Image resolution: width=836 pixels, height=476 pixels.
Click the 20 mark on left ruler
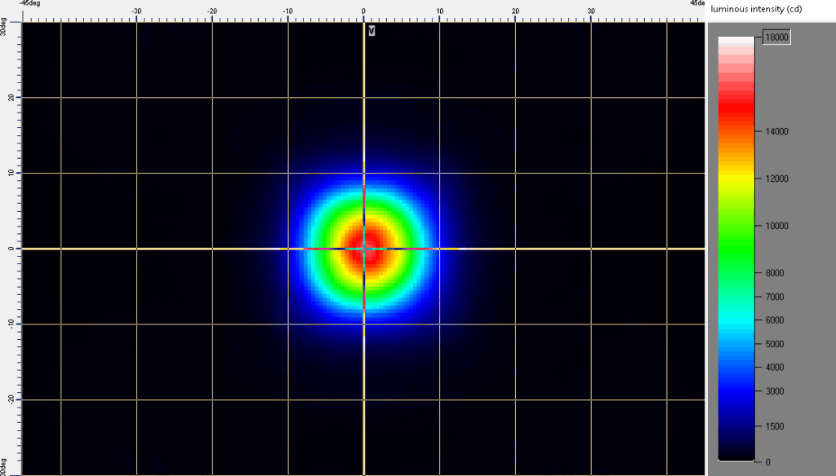click(x=11, y=98)
